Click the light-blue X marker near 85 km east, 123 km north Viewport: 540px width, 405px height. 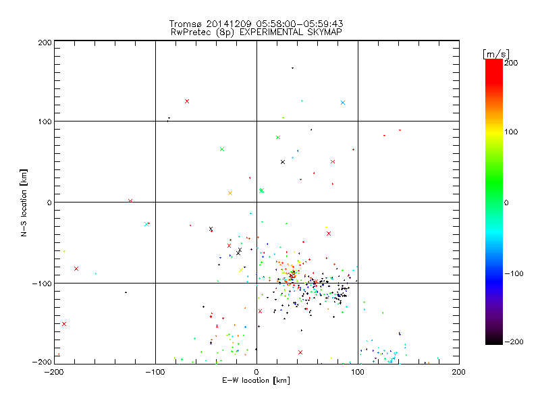point(343,103)
